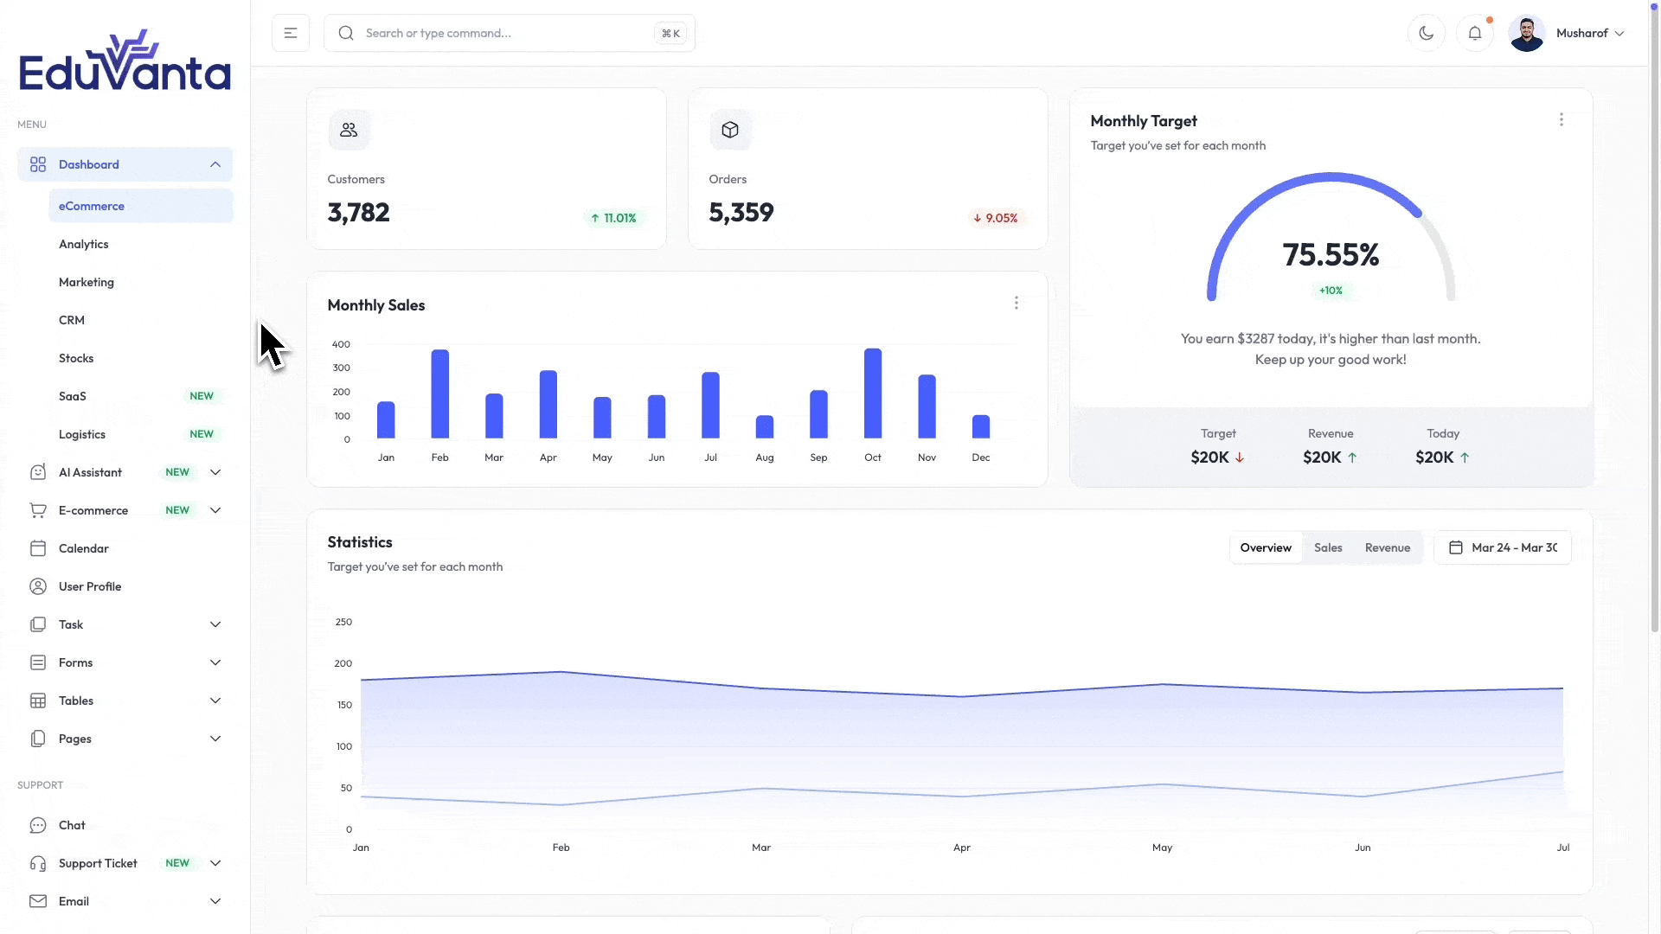Click the Chat bubble icon
This screenshot has width=1661, height=934.
38,825
